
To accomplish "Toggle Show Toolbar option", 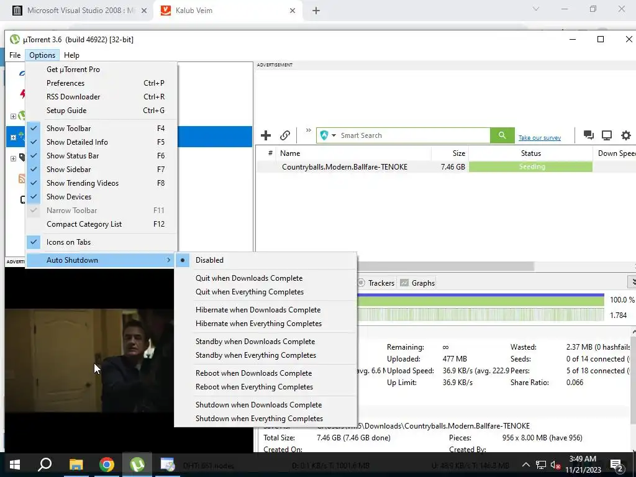I will click(102, 128).
